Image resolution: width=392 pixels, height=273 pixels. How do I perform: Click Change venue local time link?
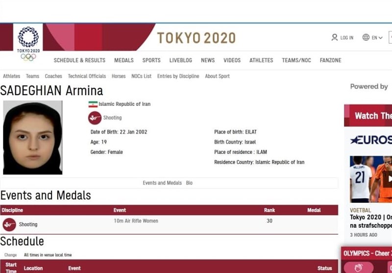(x=10, y=255)
